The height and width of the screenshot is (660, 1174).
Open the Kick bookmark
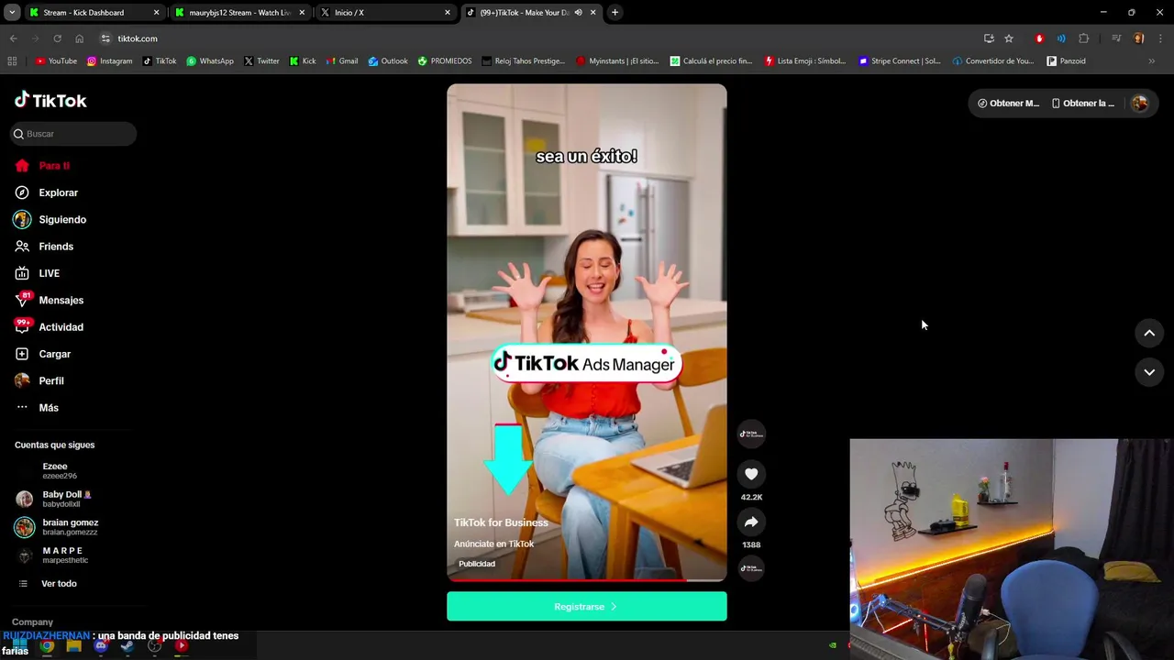pos(303,61)
